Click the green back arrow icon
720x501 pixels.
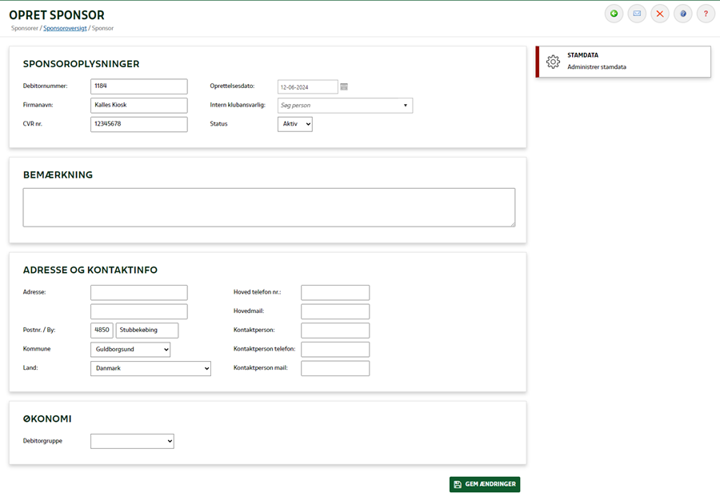coord(614,14)
